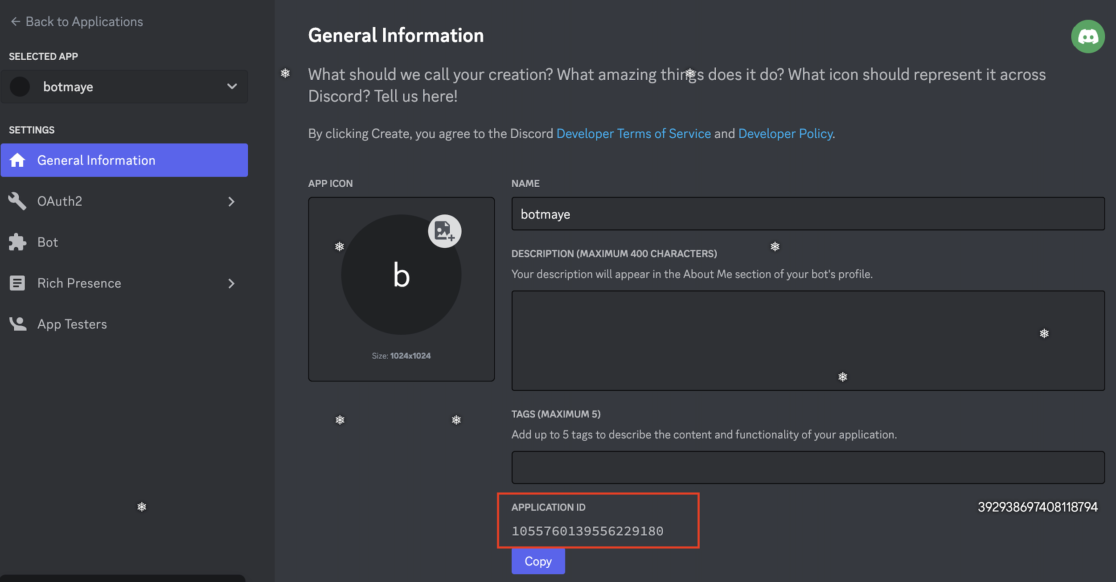The image size is (1116, 582).
Task: Open the Developer Terms of Service link
Action: point(633,134)
